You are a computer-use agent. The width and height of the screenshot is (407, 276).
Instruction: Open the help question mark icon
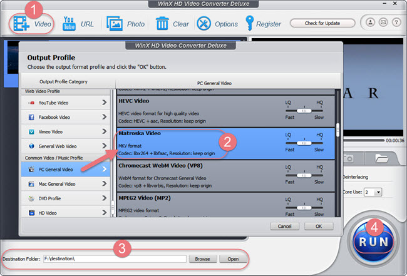(x=396, y=23)
